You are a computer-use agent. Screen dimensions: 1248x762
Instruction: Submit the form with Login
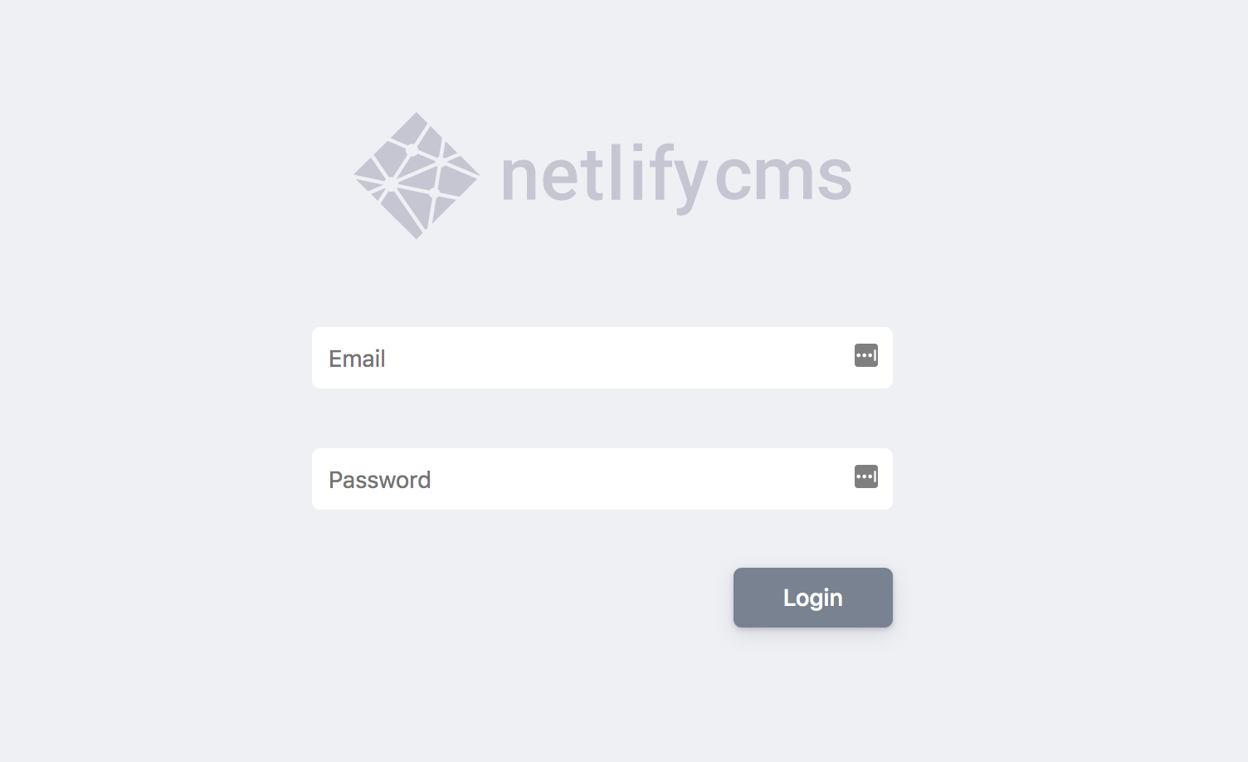coord(813,598)
